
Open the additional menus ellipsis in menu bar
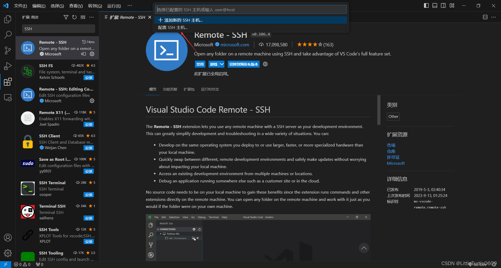pyautogui.click(x=130, y=5)
